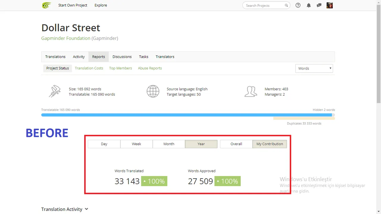This screenshot has height=214, width=381.
Task: Click the search magnifier icon
Action: [286, 5]
